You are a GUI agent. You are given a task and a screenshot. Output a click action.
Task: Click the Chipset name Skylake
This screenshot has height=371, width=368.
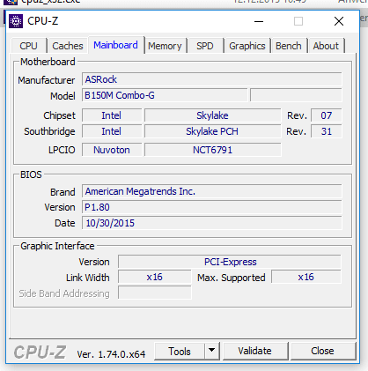pos(213,115)
